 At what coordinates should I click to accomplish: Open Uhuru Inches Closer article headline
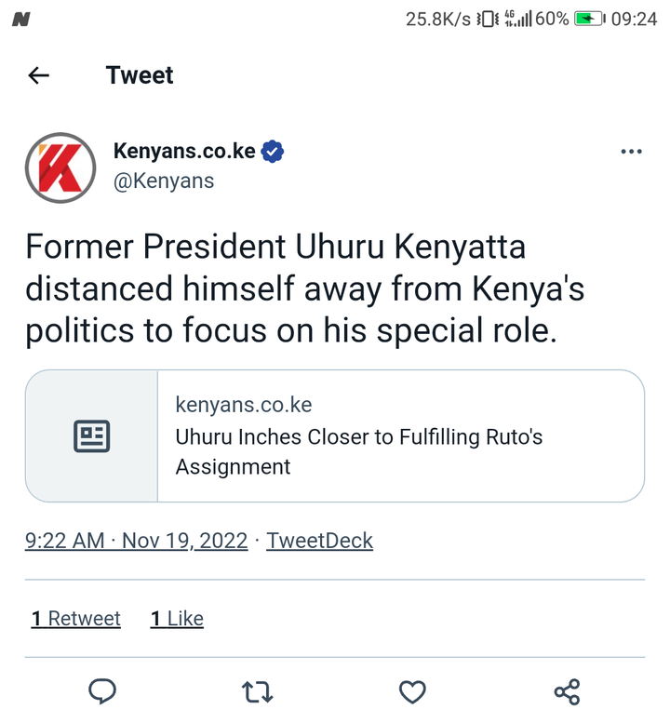359,451
